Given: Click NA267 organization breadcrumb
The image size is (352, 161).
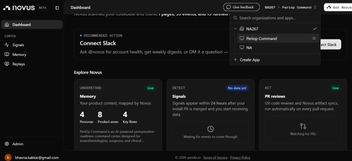Looking at the screenshot, I should pos(270,7).
